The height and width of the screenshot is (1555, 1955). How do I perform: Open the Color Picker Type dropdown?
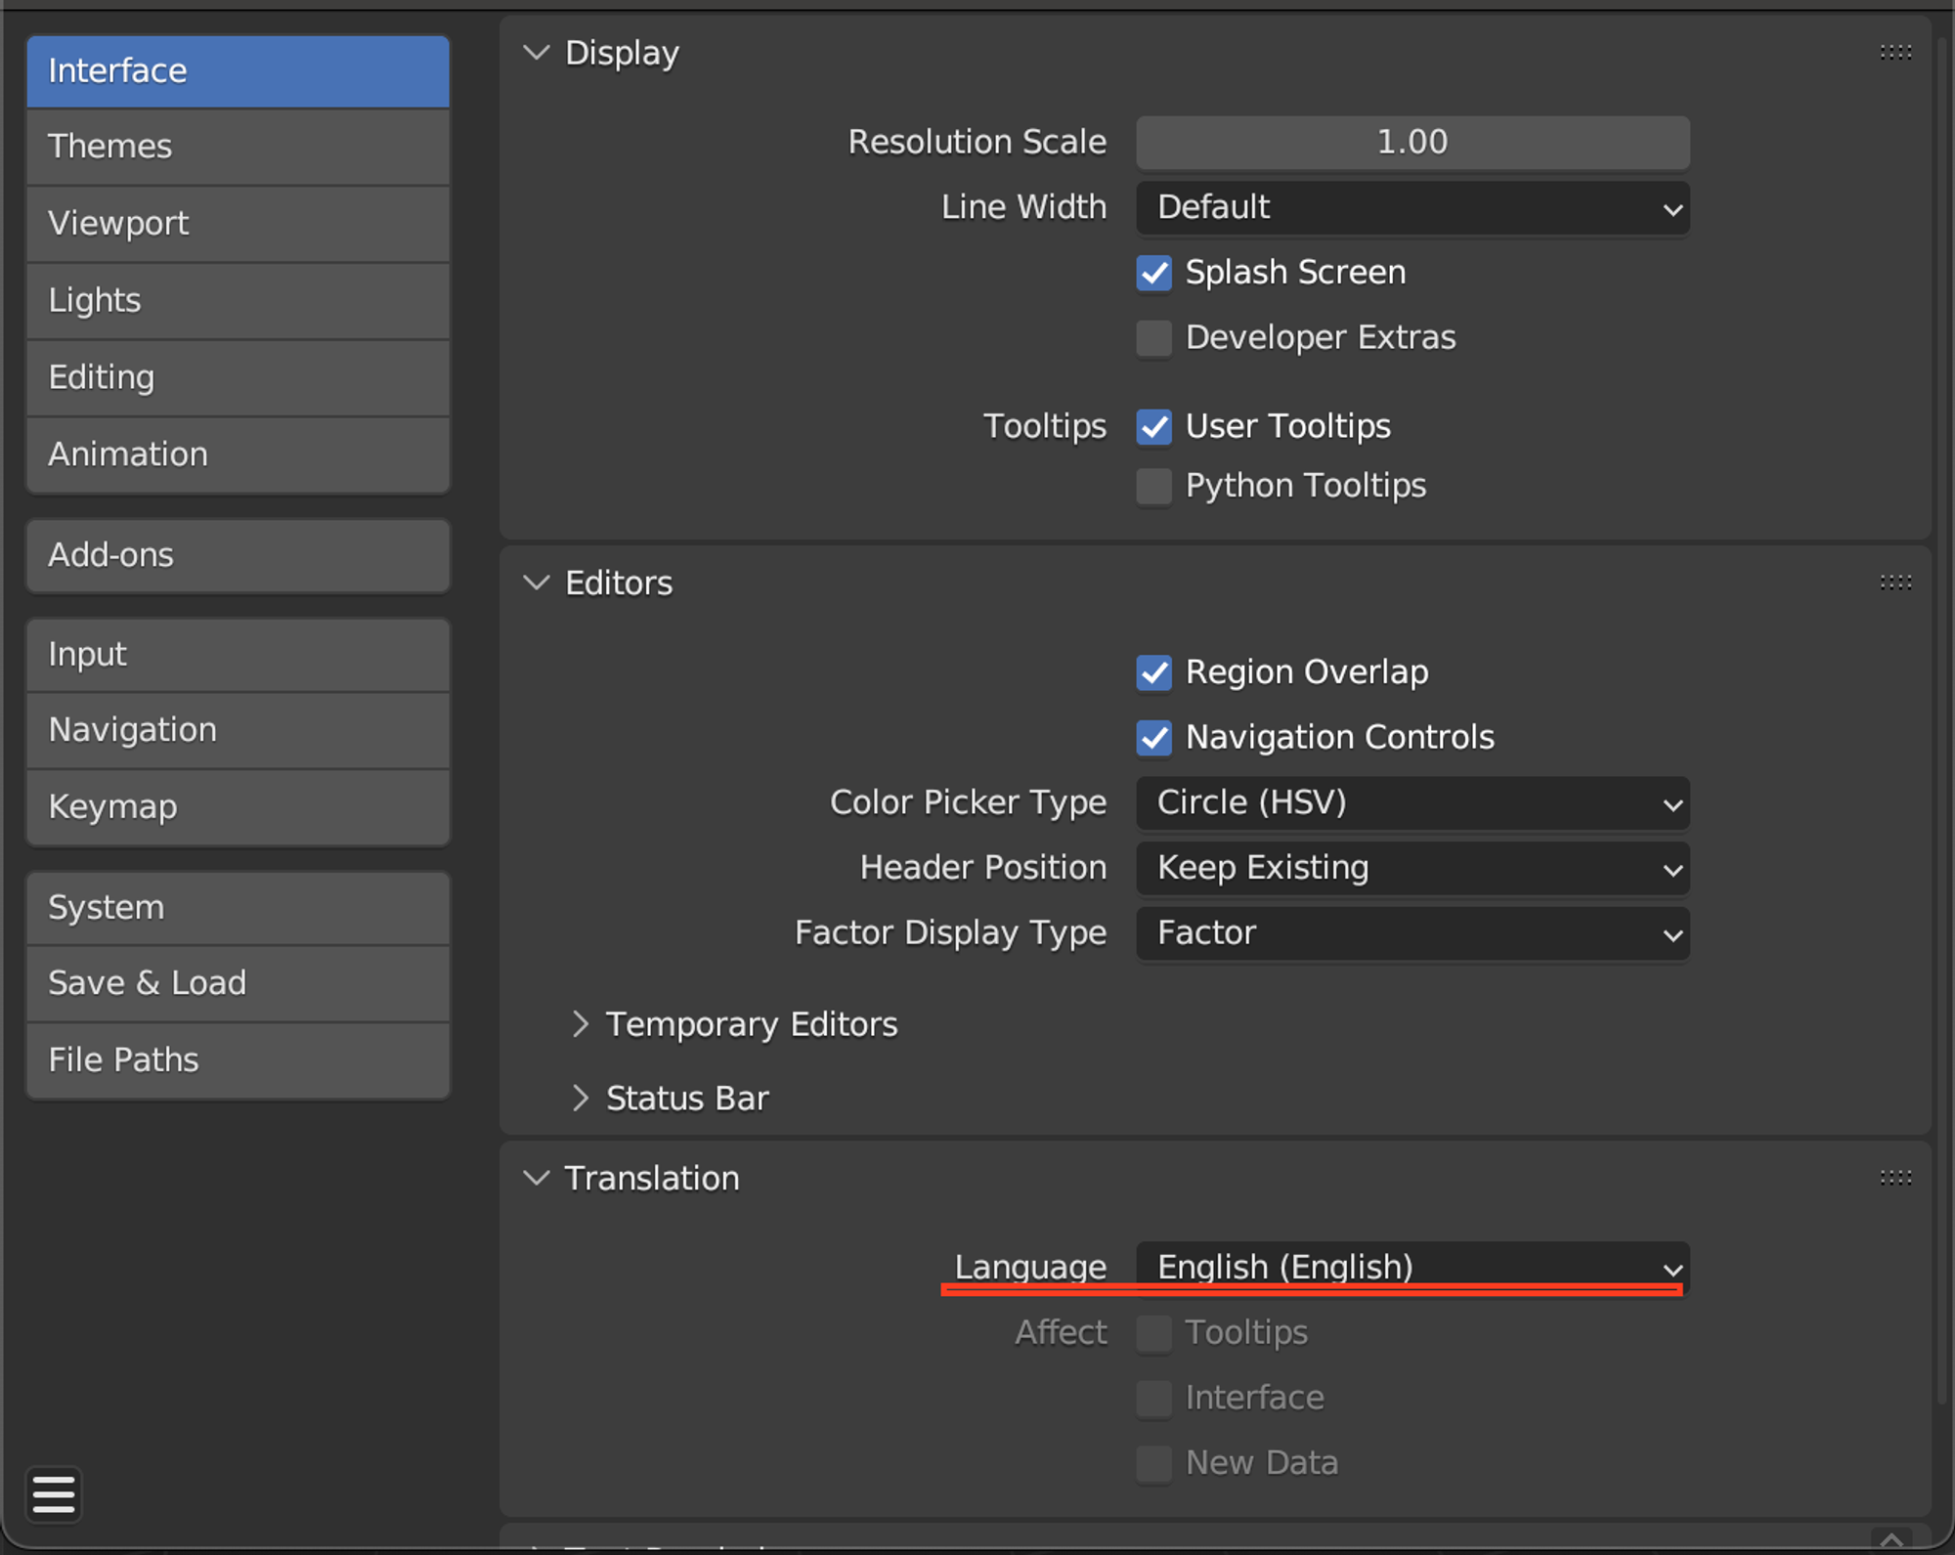pos(1412,803)
